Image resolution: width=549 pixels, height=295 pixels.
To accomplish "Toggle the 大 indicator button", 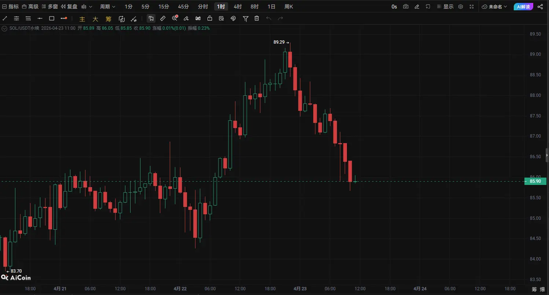I will click(95, 19).
